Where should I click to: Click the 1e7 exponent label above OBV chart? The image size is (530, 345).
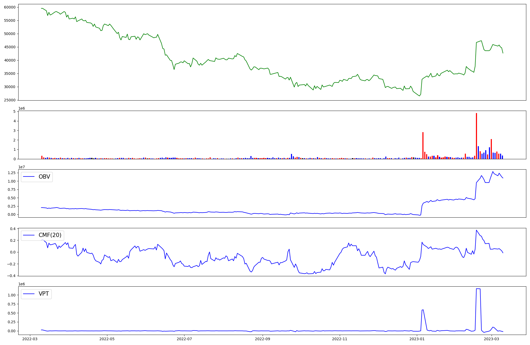(x=21, y=167)
